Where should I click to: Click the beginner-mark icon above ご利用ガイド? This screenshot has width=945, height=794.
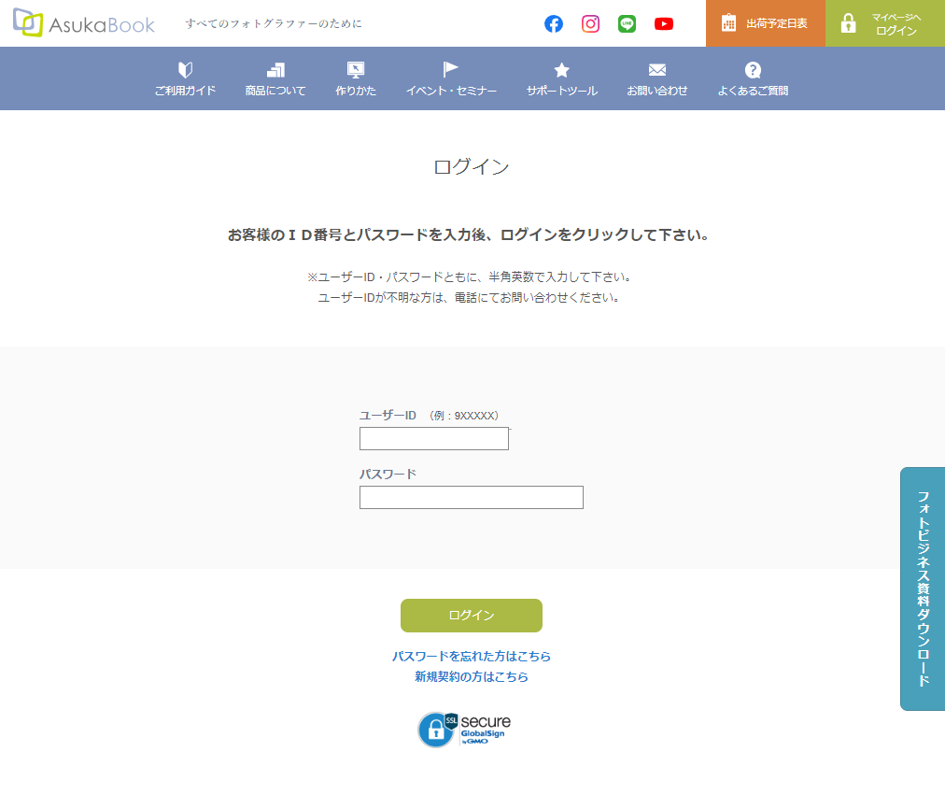pos(185,70)
